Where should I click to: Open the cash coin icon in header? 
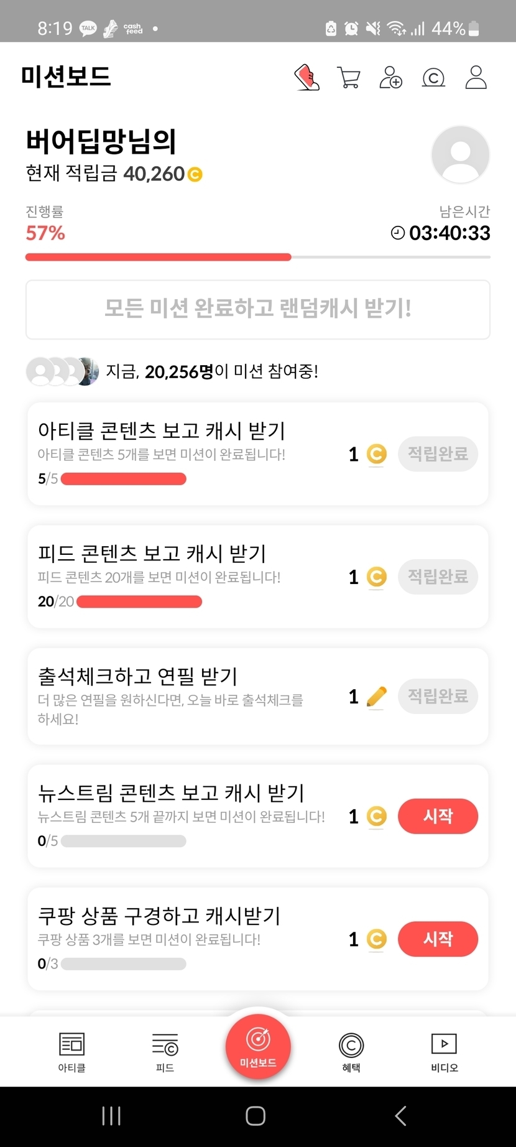click(x=433, y=78)
